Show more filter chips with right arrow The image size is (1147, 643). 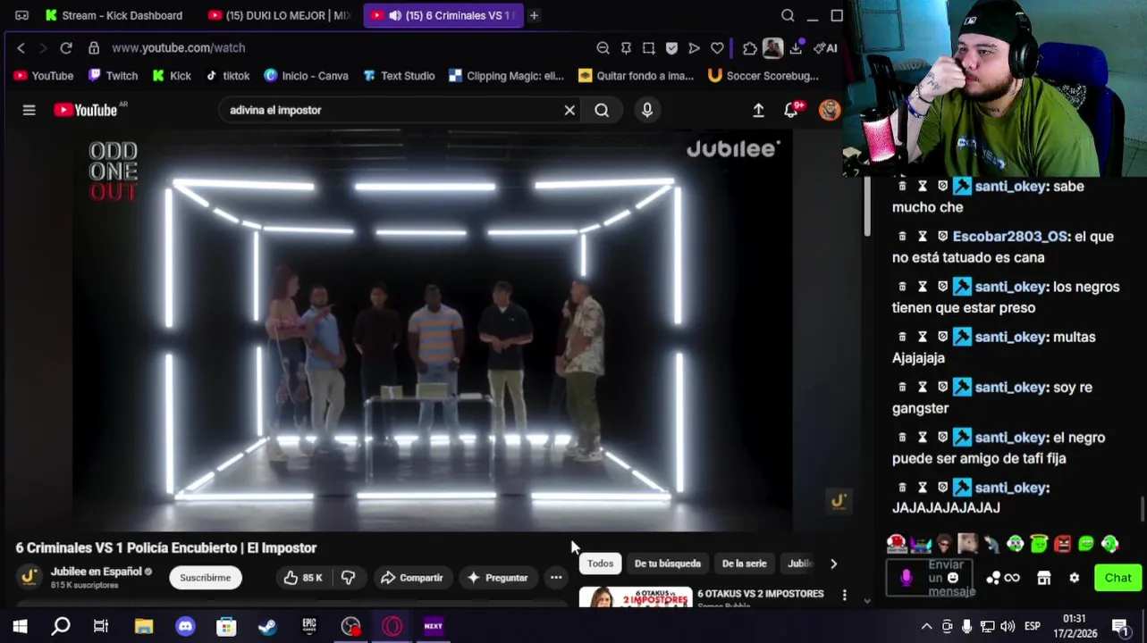833,564
